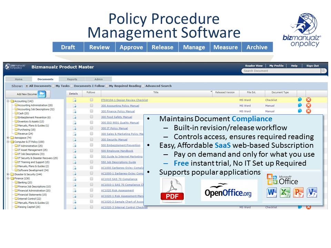Copy icon for ITSW104-1 Design Review Checklist row
Viewport: 331px width, 248px height.
(x=300, y=100)
